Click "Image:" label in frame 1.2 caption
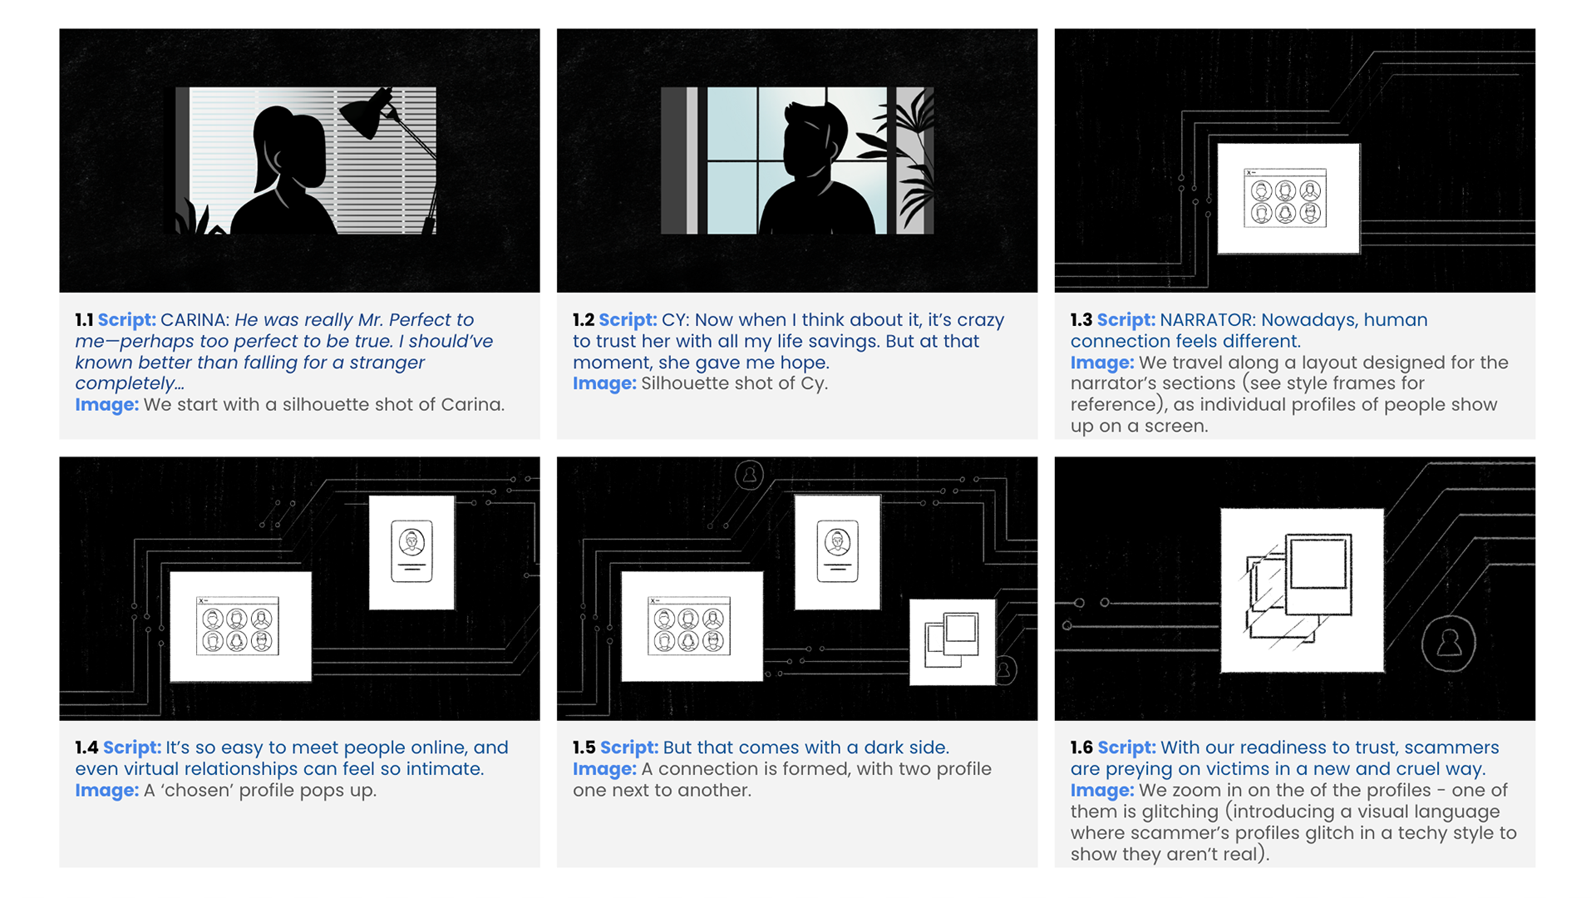1596x898 pixels. pyautogui.click(x=604, y=383)
